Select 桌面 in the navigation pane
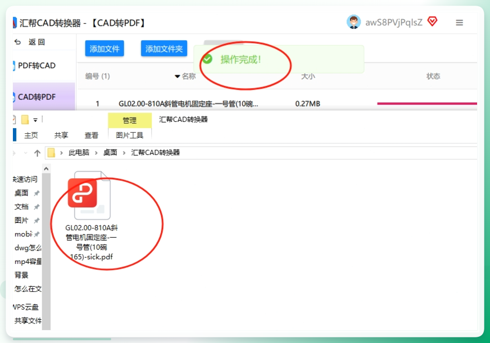This screenshot has width=490, height=343. [21, 193]
